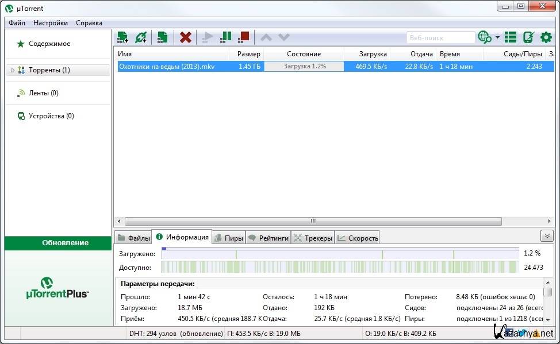The width and height of the screenshot is (560, 344).
Task: Switch to the Трекеры tab
Action: [313, 238]
